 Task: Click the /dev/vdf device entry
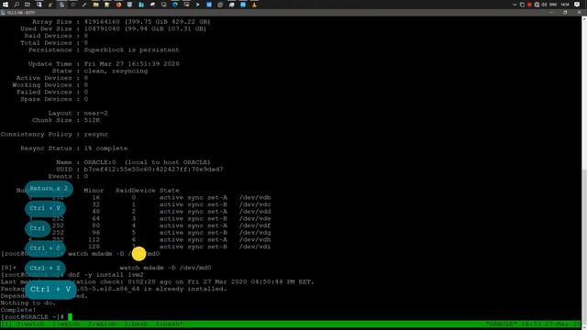[x=255, y=225]
